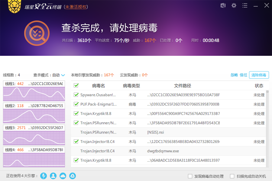Click the 病毒名 column header
The height and width of the screenshot is (181, 272).
coord(98,86)
